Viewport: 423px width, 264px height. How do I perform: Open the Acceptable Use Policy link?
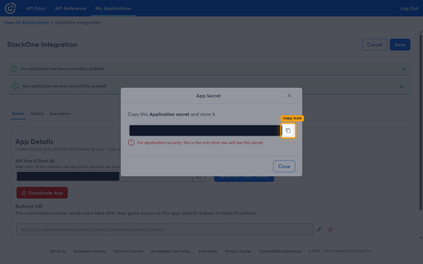click(x=171, y=251)
